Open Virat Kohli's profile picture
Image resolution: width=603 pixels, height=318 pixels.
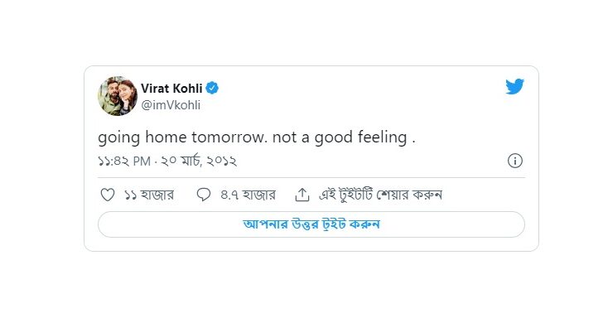118,96
